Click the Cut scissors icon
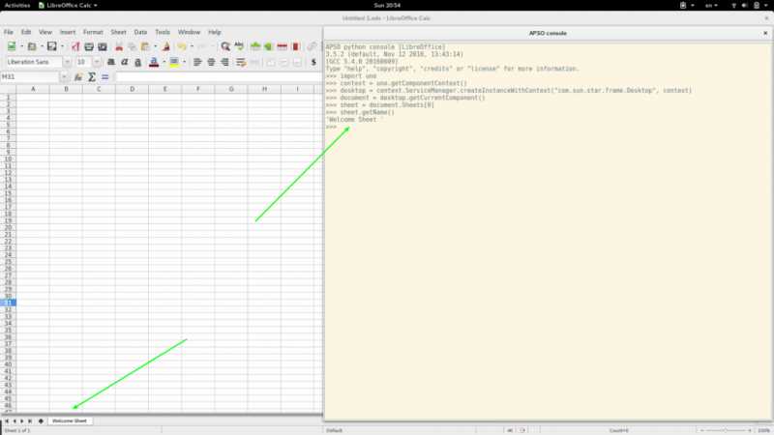774x435 pixels. point(119,46)
